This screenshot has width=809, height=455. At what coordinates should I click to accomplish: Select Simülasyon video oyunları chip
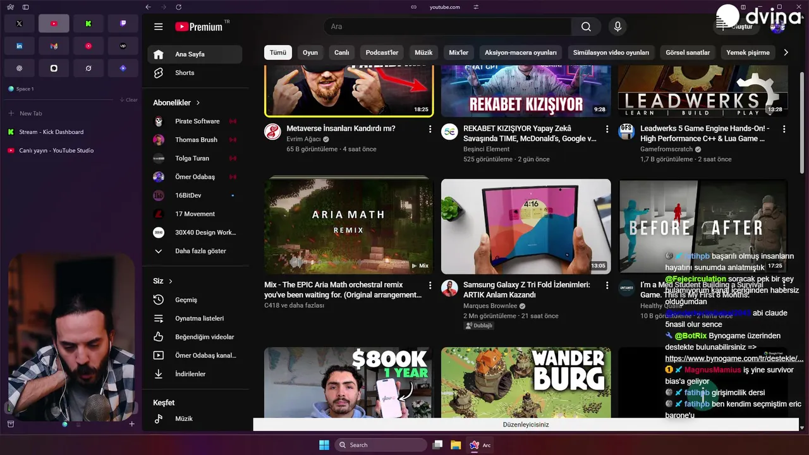[611, 52]
